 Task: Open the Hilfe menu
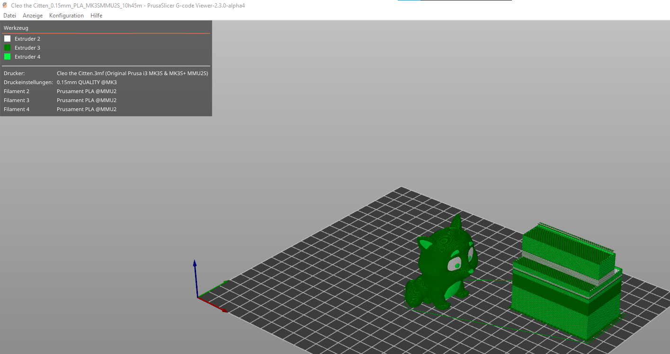pos(96,16)
